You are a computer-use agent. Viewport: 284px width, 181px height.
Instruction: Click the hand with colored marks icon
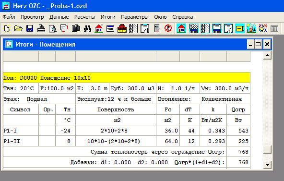(263, 28)
